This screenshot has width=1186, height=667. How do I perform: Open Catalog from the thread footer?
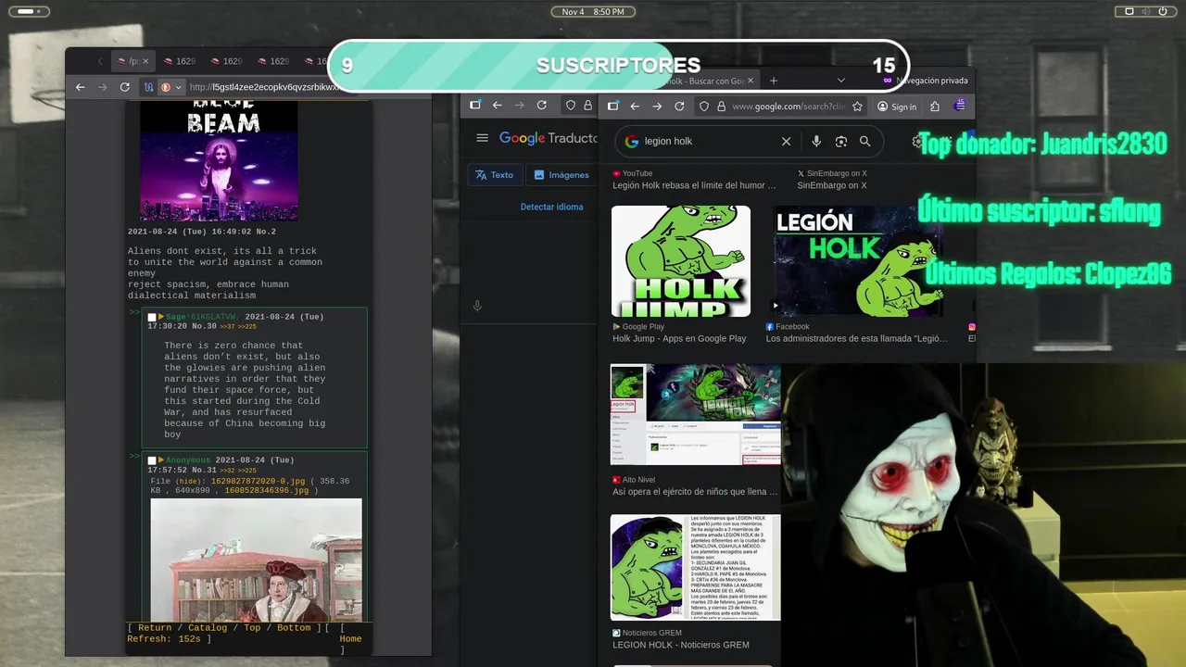pyautogui.click(x=208, y=628)
